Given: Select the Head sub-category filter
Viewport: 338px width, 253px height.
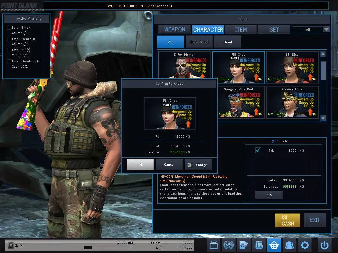Looking at the screenshot, I should pos(228,42).
